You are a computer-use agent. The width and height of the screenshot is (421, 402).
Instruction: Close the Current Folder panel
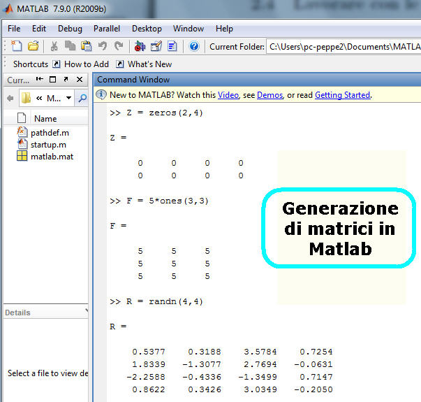pyautogui.click(x=80, y=79)
